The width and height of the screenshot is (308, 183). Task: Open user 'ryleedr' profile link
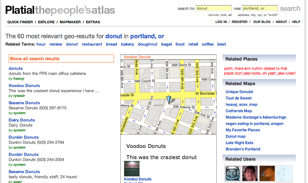[19, 96]
